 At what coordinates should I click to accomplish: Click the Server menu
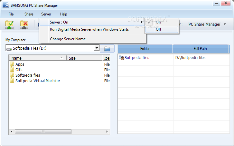pos(46,14)
